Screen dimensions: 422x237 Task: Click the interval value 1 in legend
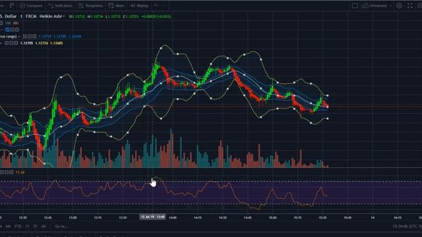(21, 16)
